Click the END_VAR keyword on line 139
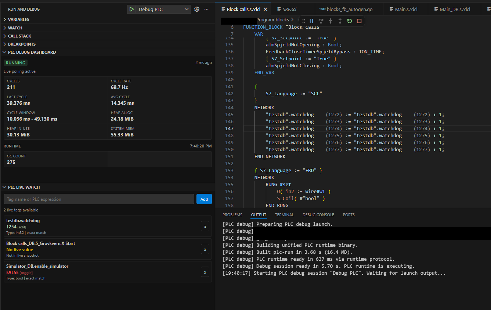This screenshot has height=310, width=491. 264,73
